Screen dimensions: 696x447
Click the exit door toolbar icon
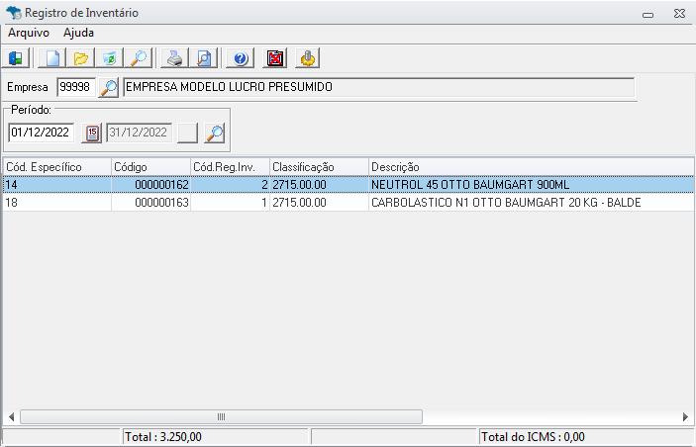(x=16, y=58)
